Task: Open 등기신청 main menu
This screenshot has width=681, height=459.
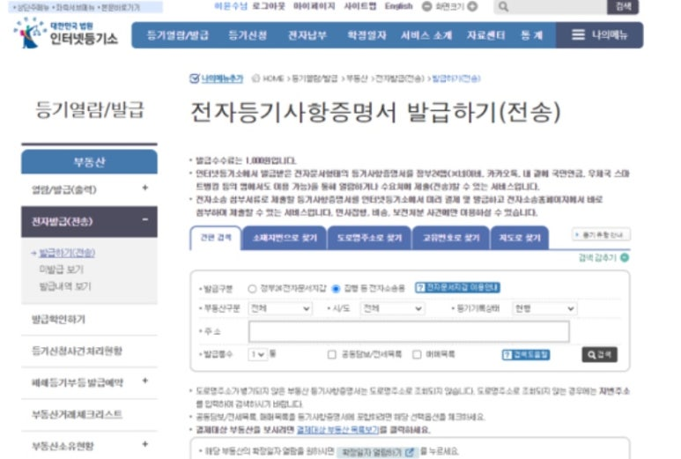Action: coord(248,35)
